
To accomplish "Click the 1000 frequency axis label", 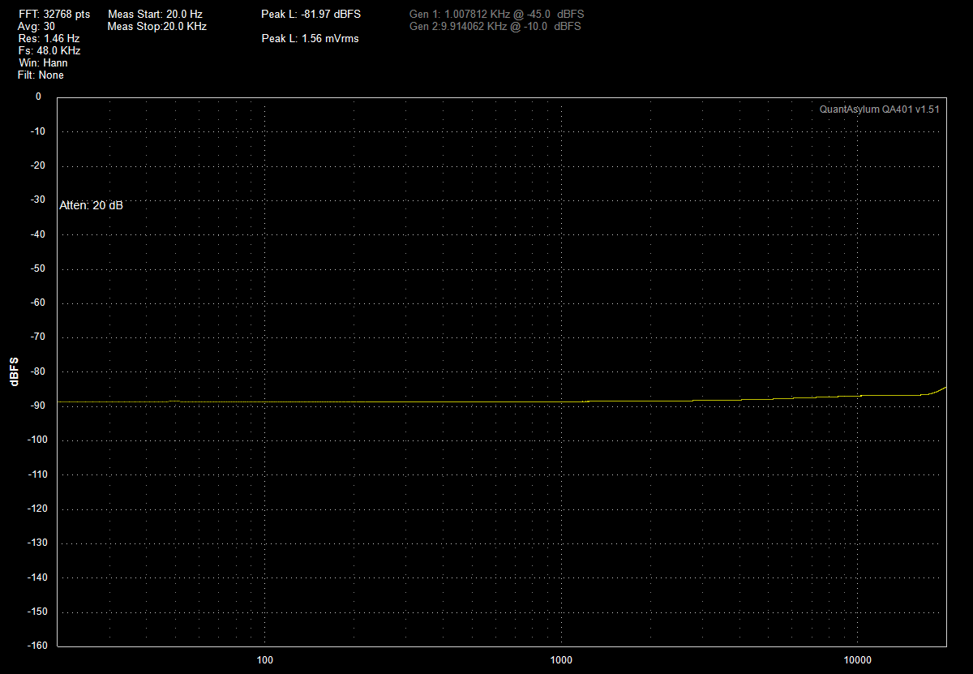I will [561, 659].
